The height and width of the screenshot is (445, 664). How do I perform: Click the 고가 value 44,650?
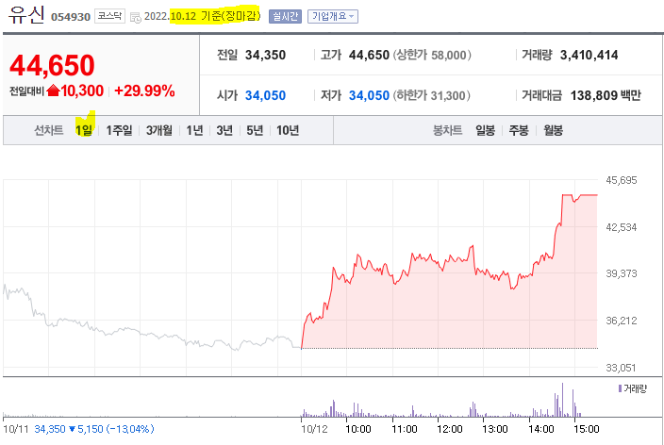coord(369,55)
